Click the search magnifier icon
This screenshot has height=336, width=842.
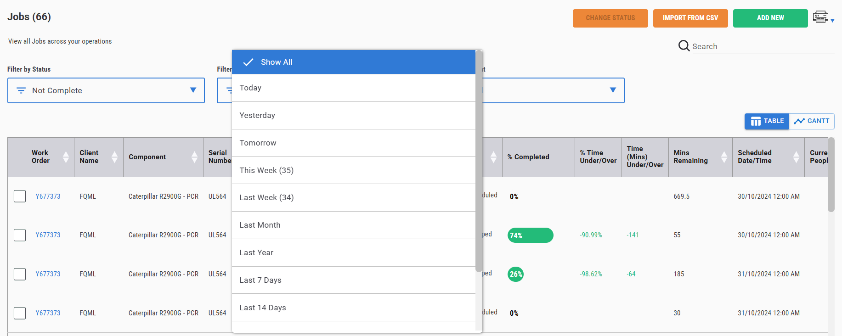684,46
